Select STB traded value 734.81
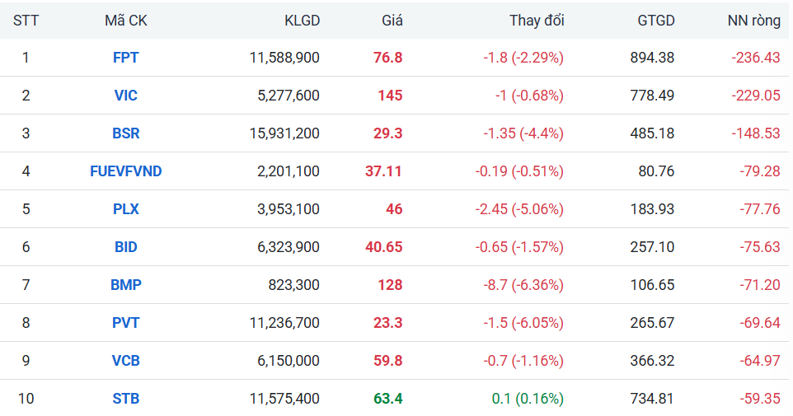793x416 pixels. point(652,399)
